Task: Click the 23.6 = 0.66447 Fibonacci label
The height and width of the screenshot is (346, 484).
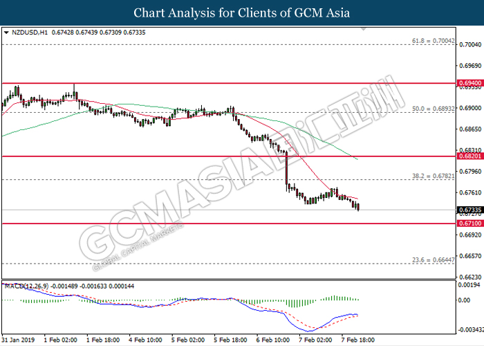Action: (x=433, y=260)
